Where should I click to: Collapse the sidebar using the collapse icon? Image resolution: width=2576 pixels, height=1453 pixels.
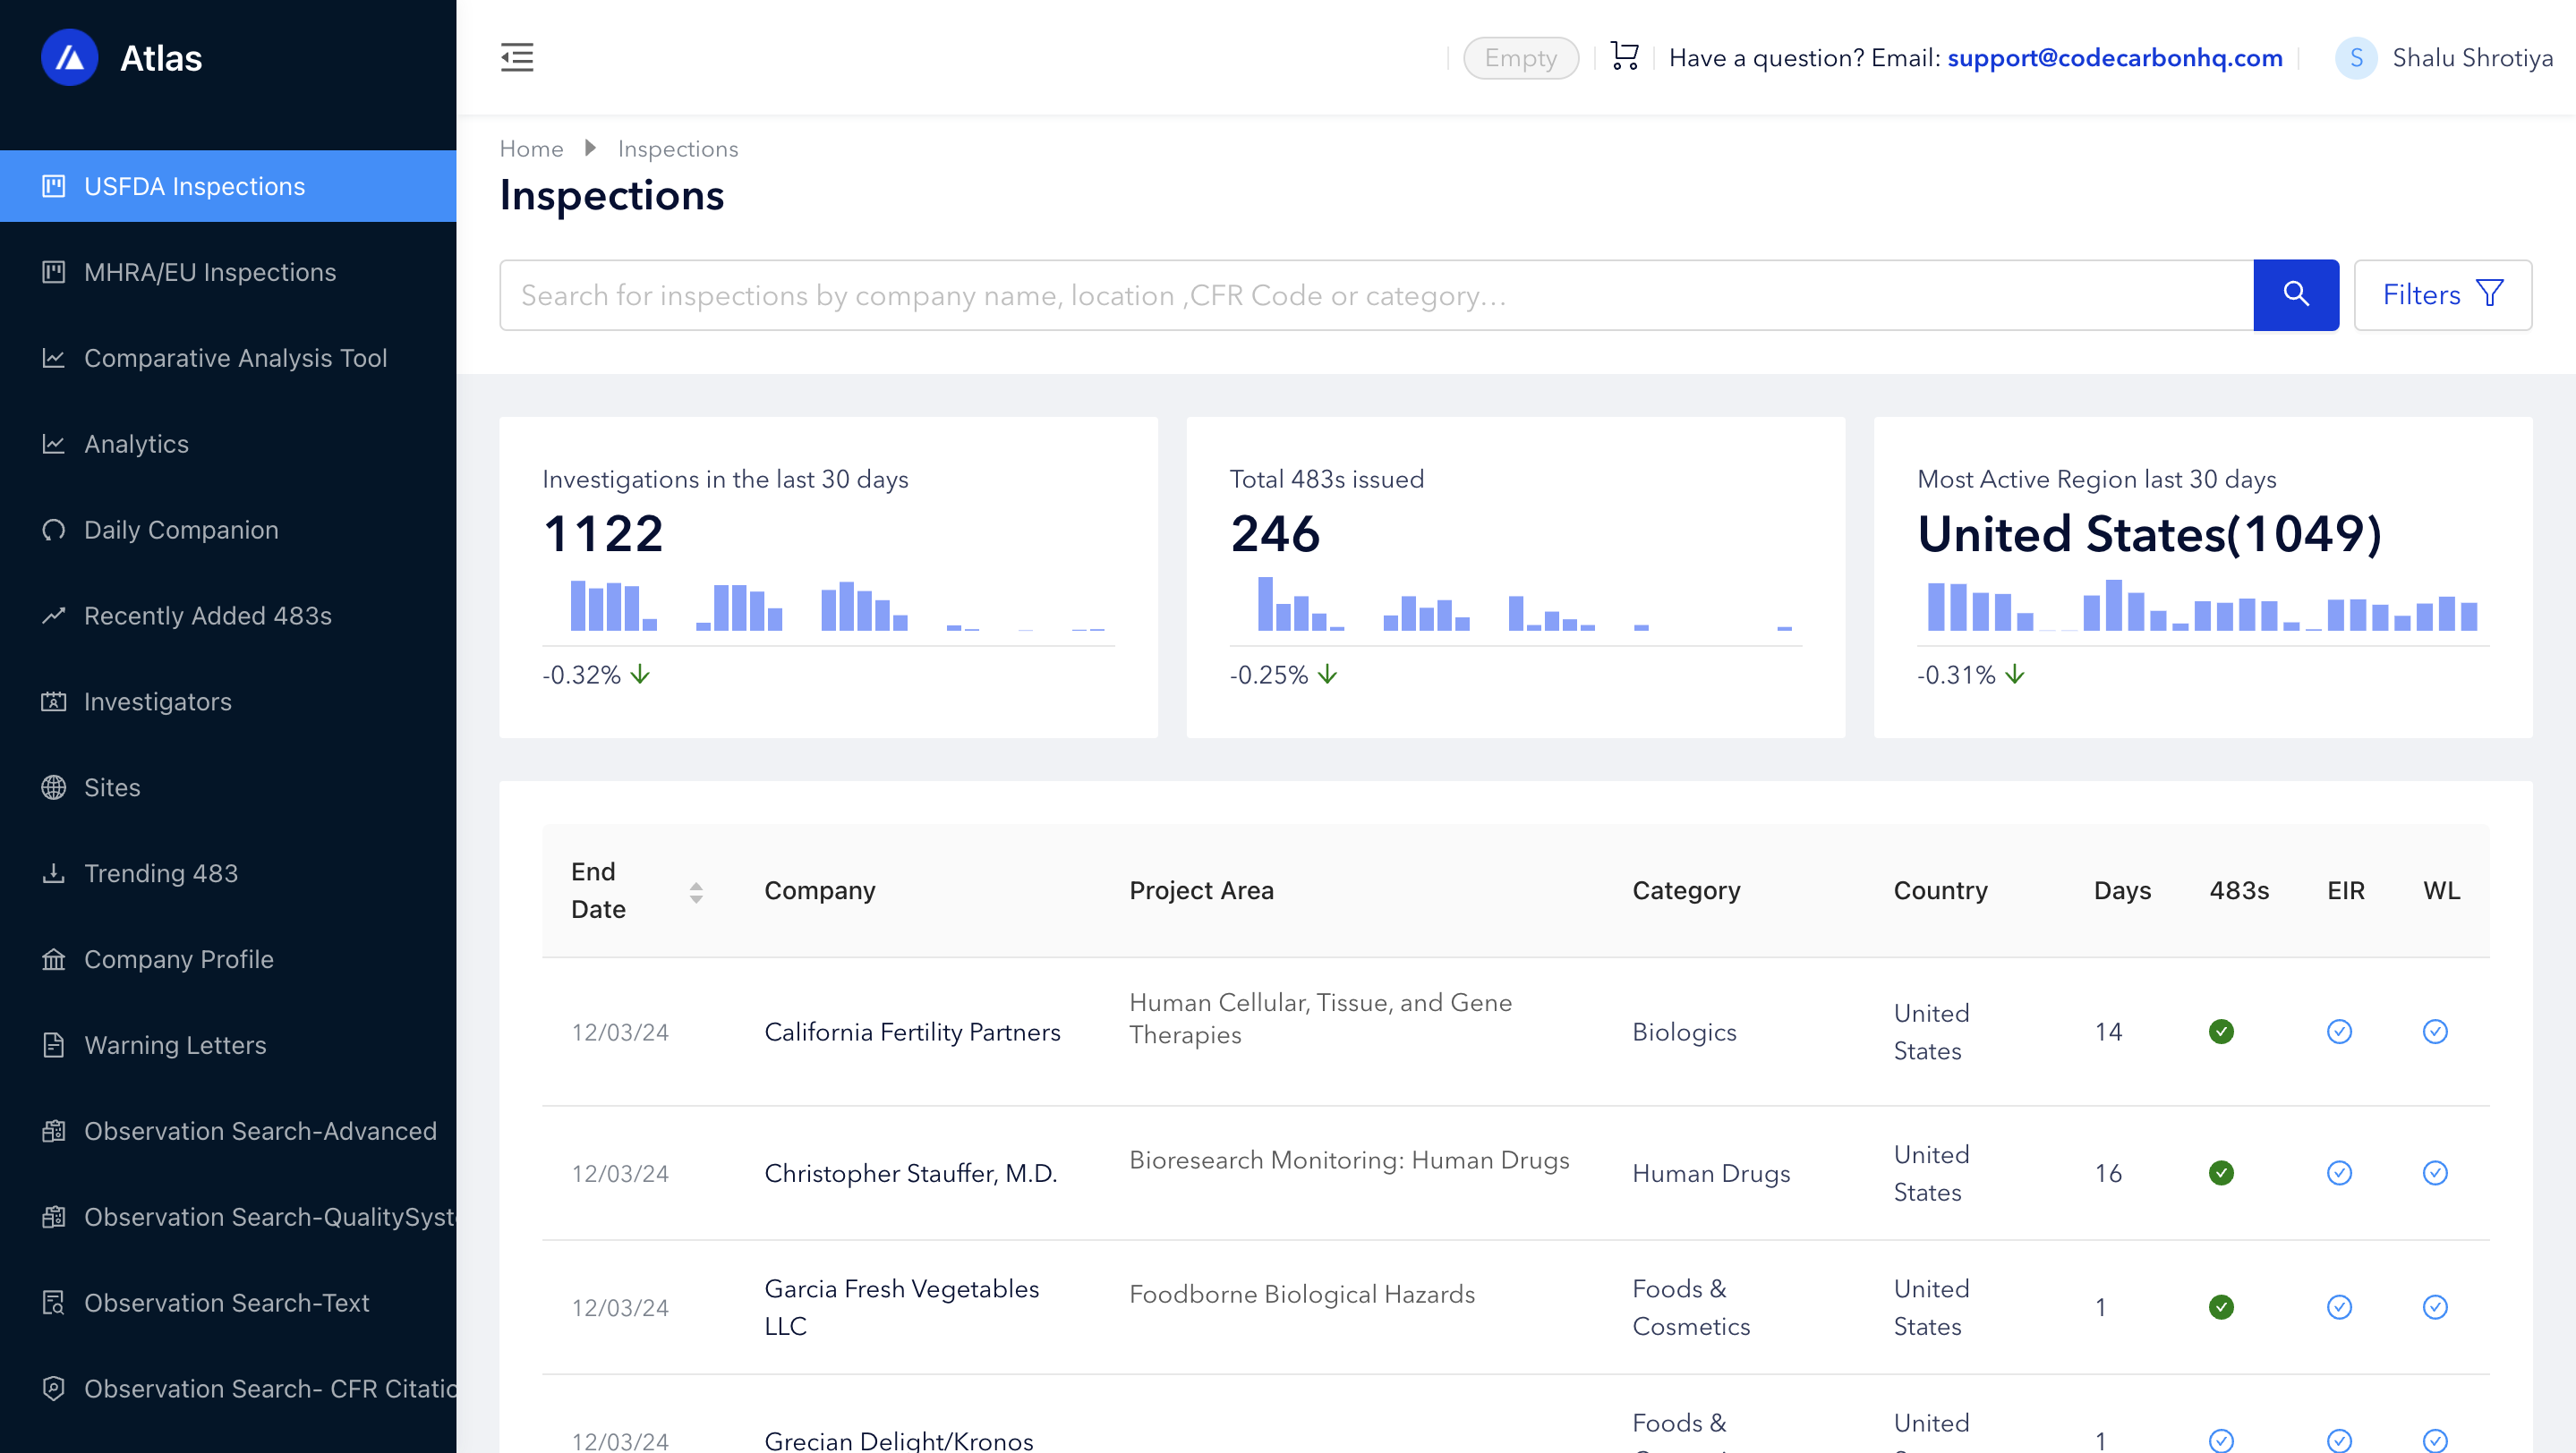point(517,58)
